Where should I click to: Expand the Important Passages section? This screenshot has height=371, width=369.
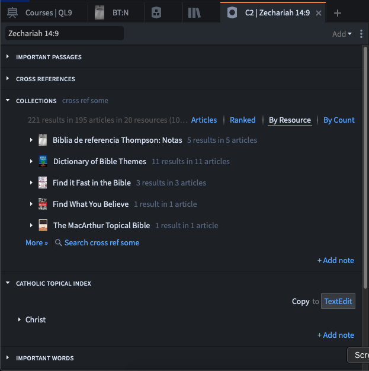click(x=8, y=56)
